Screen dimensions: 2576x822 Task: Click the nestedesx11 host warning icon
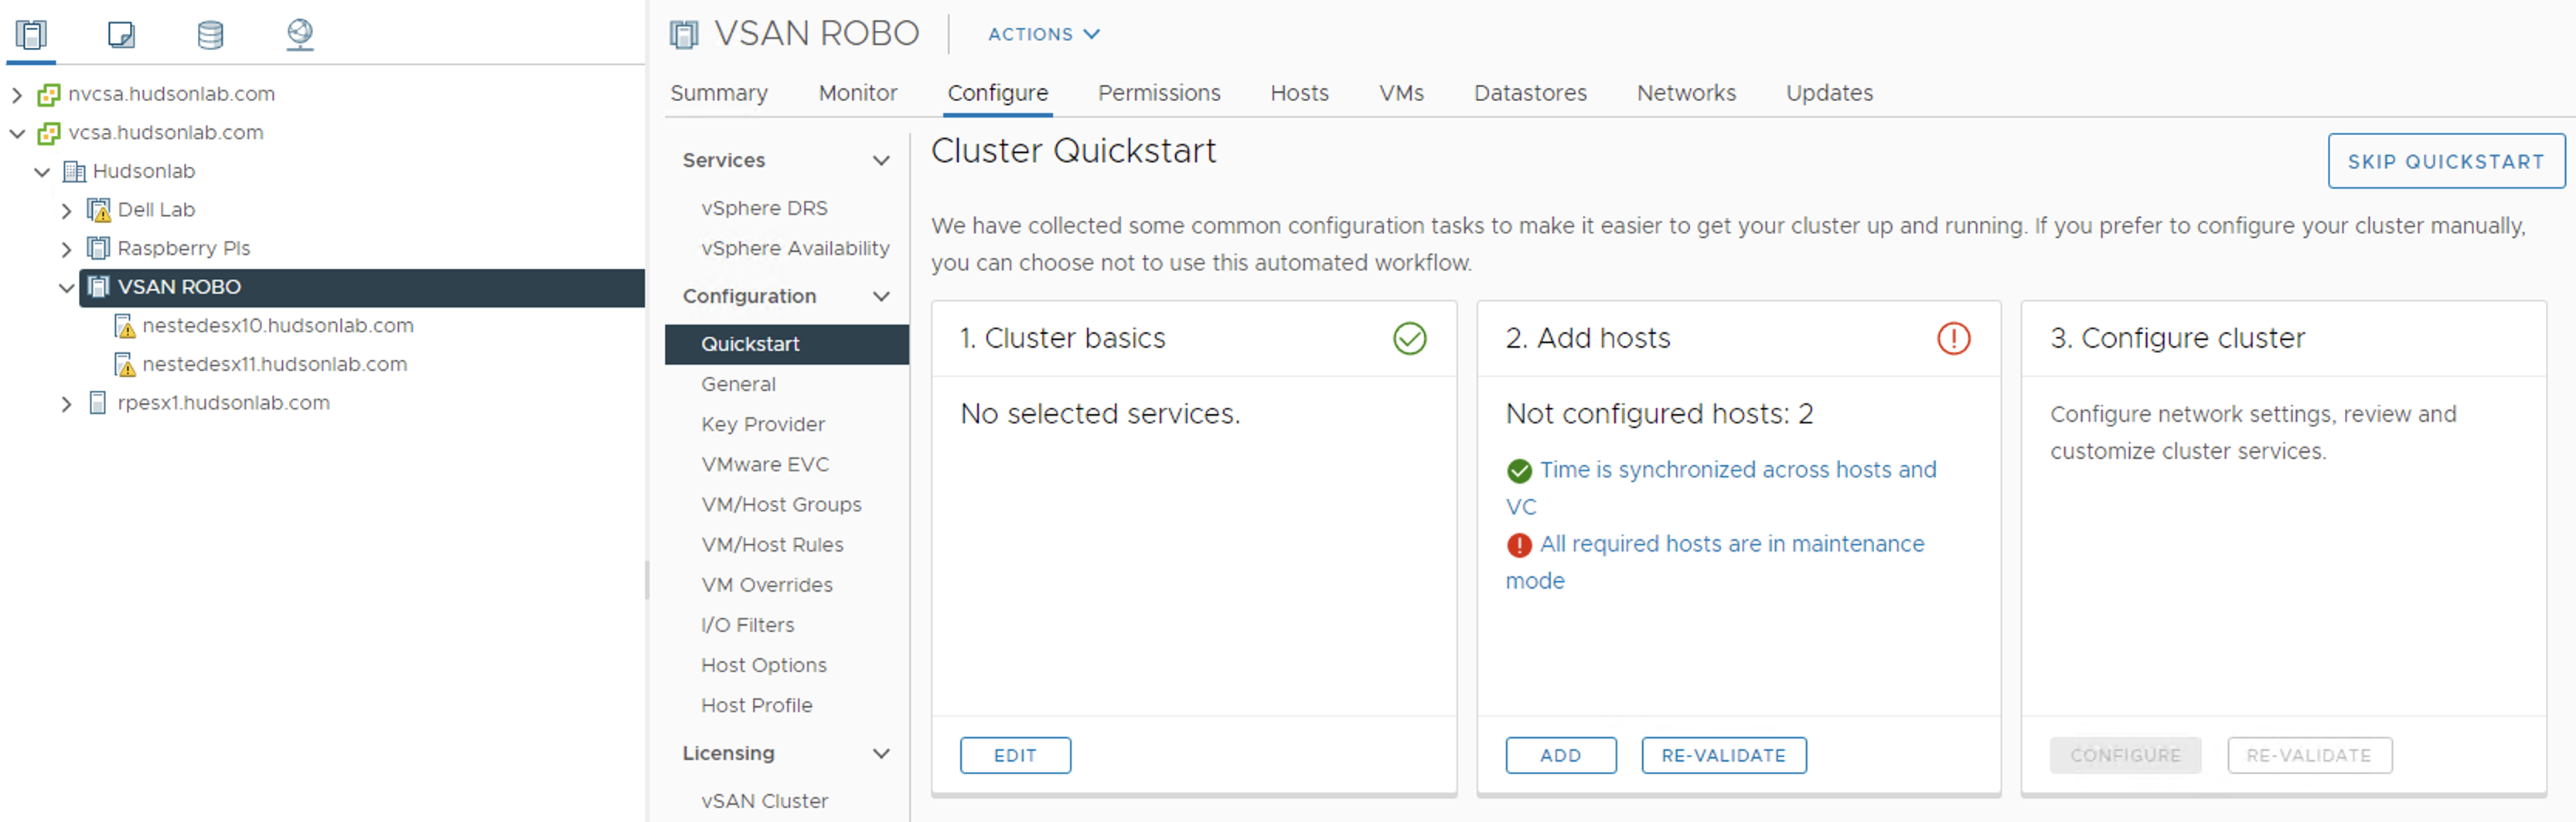pos(124,365)
